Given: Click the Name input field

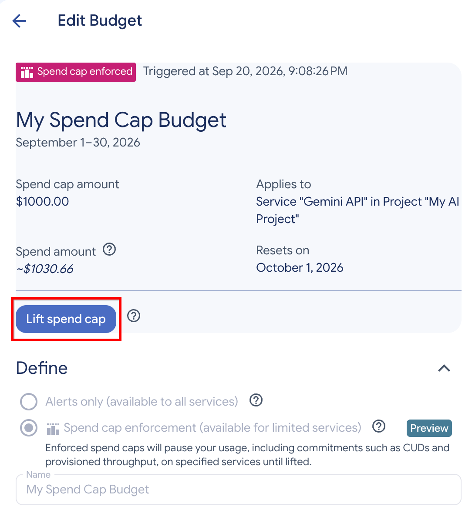Looking at the screenshot, I should tap(239, 490).
